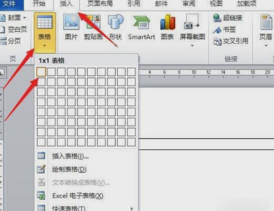Open the 邮件 tab
This screenshot has height=211, width=274.
pos(162,4)
